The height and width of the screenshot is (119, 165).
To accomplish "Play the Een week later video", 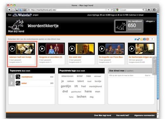I will tap(72, 49).
